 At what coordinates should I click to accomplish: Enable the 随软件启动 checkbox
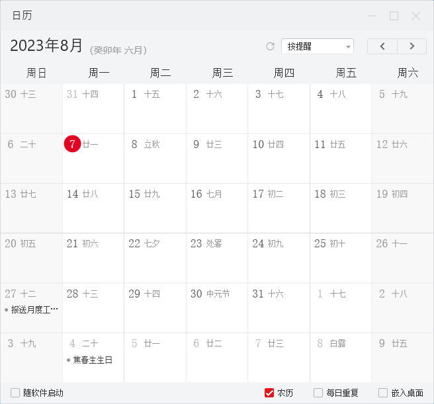(x=15, y=393)
